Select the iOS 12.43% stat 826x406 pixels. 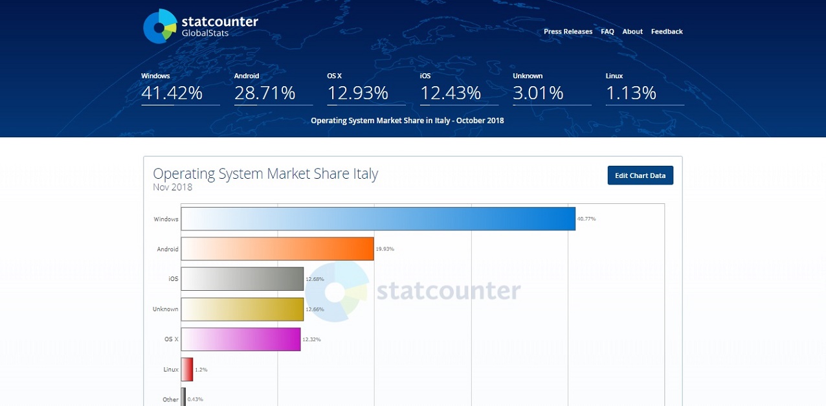click(x=459, y=88)
